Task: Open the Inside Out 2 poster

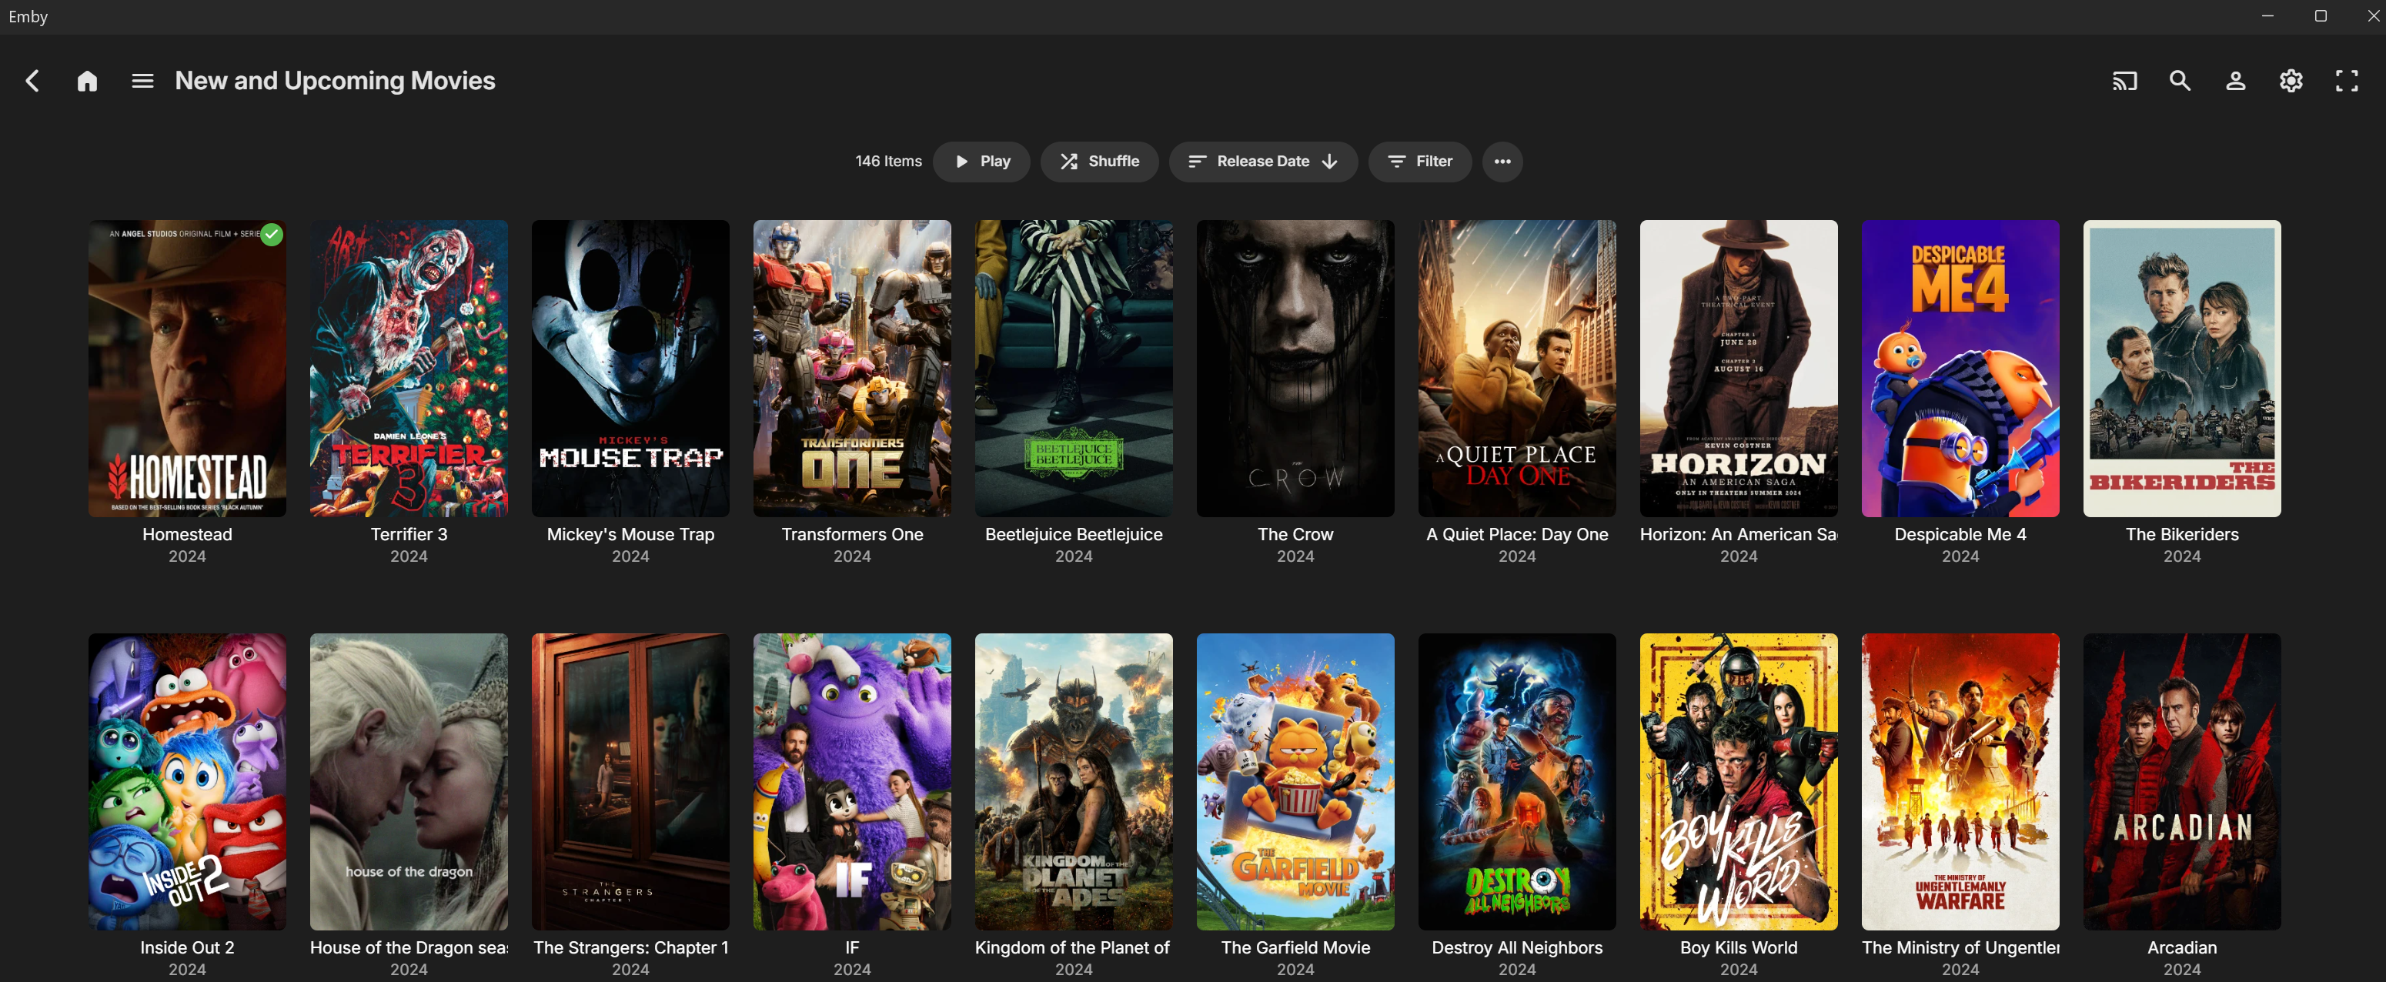Action: coord(187,781)
